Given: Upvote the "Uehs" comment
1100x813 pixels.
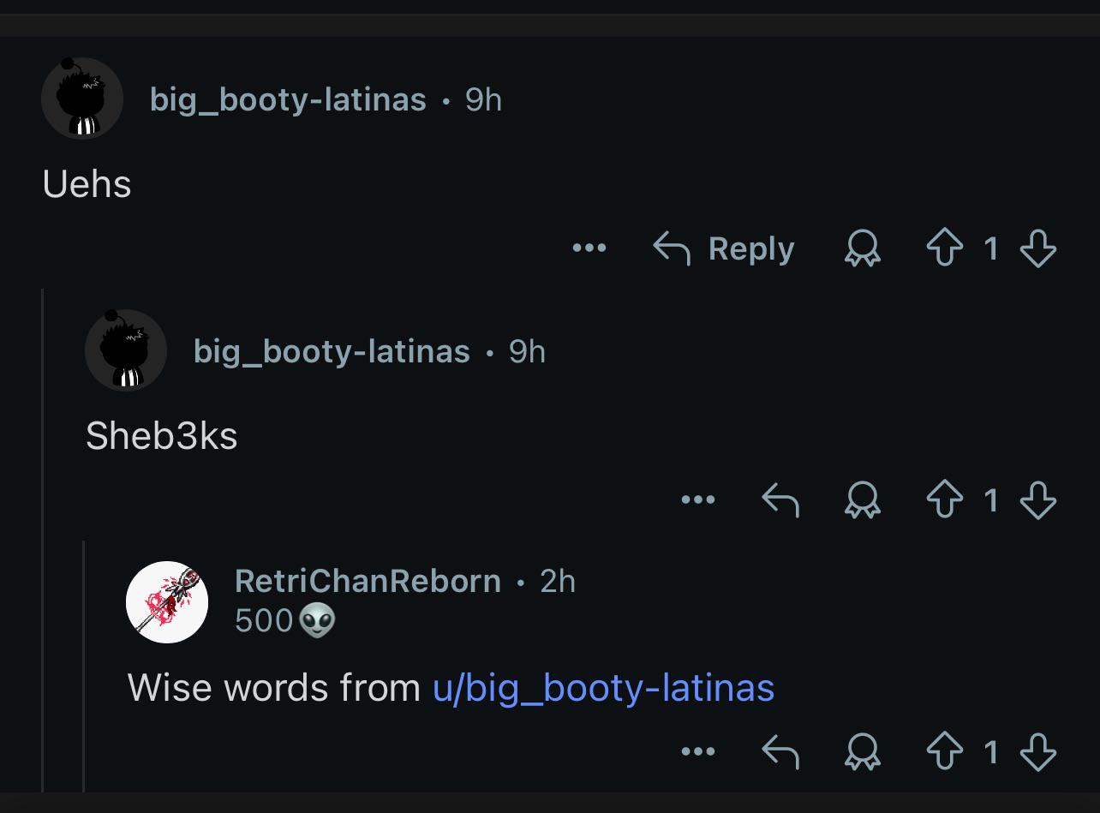Looking at the screenshot, I should pyautogui.click(x=945, y=249).
